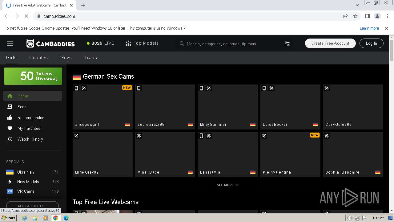The image size is (394, 222).
Task: Open the hamburger navigation menu
Action: (x=10, y=43)
